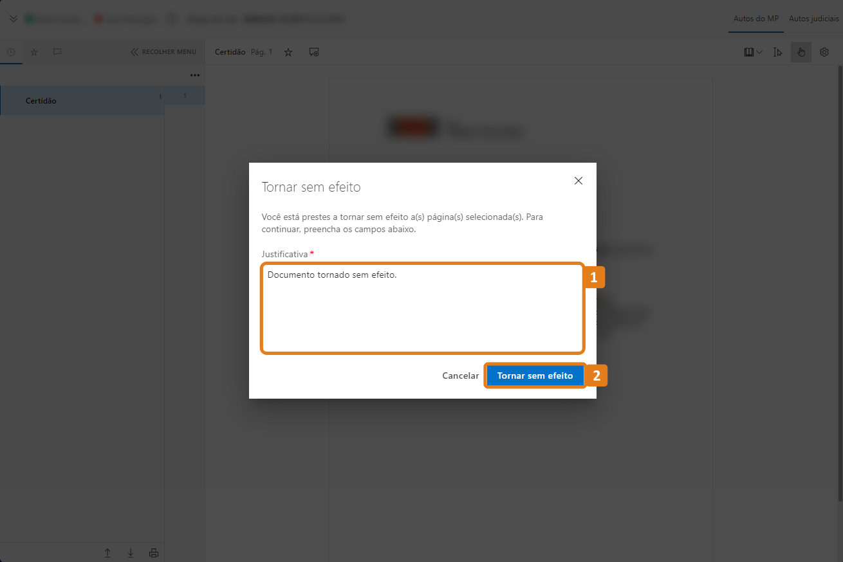Expand the book view mode dropdown
This screenshot has width=843, height=562.
click(x=753, y=52)
